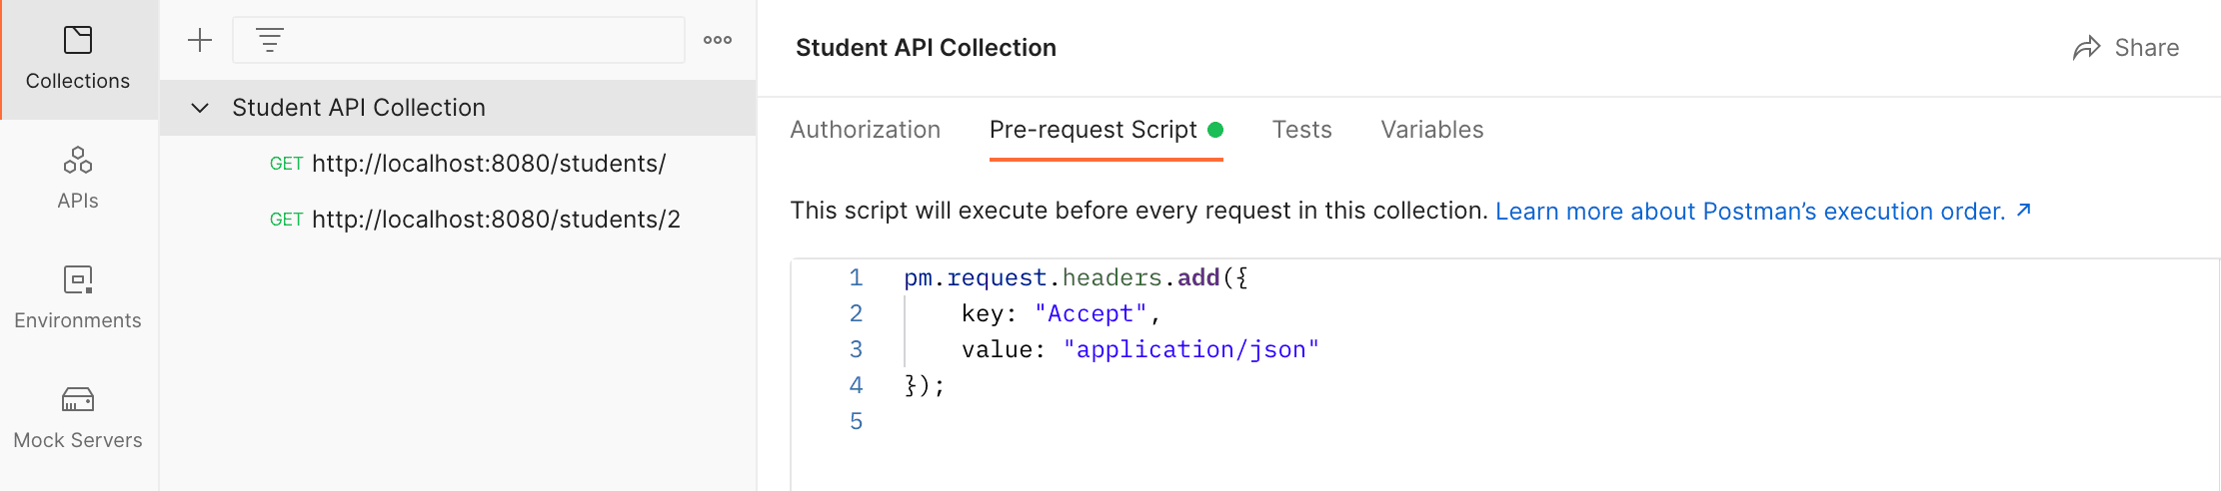Viewport: 2221px width, 491px height.
Task: Open GET localhost:8080/students/ request
Action: click(x=458, y=164)
